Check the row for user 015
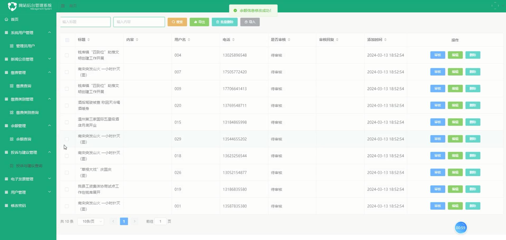 [x=67, y=122]
